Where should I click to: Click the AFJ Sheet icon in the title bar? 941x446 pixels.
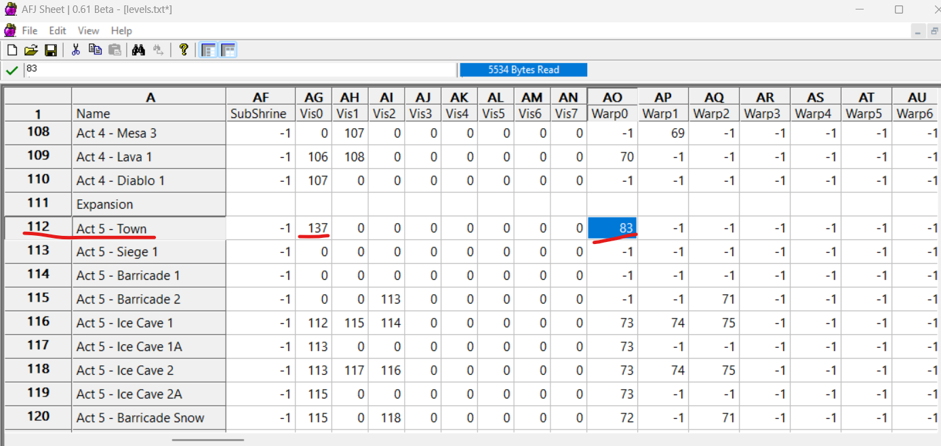tap(9, 9)
